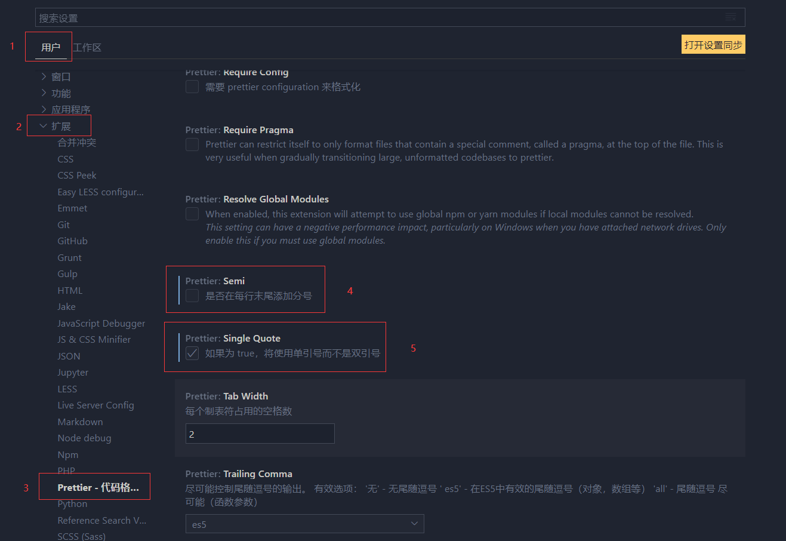Expand the 应用程序 tree section
The width and height of the screenshot is (786, 541).
(66, 109)
